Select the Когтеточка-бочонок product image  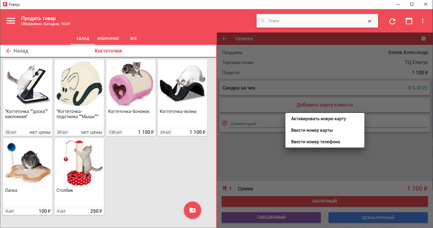[x=131, y=83]
